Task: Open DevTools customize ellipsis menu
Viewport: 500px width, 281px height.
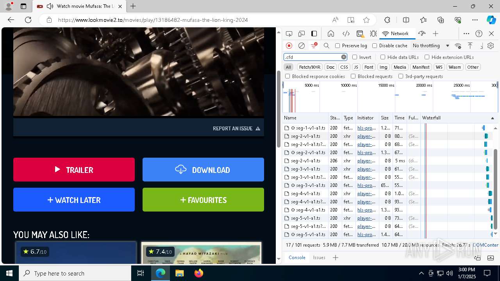Action: point(466,34)
